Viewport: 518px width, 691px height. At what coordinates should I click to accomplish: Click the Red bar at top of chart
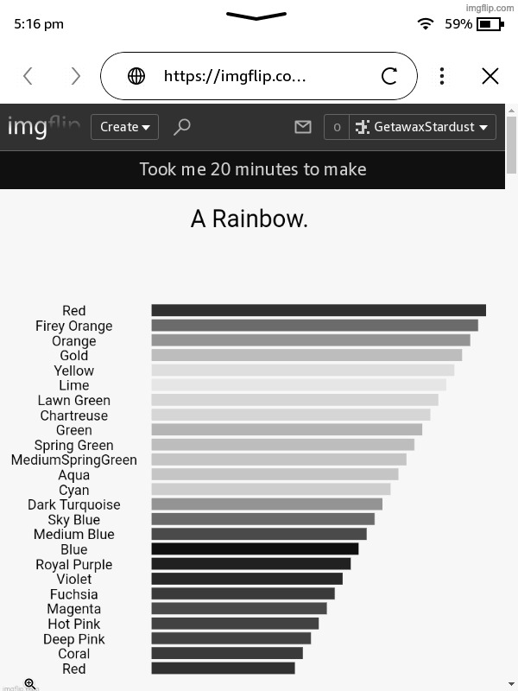point(319,310)
